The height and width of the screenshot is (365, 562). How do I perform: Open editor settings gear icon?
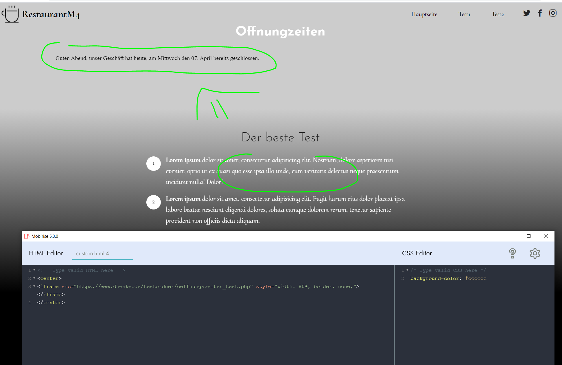pyautogui.click(x=535, y=253)
